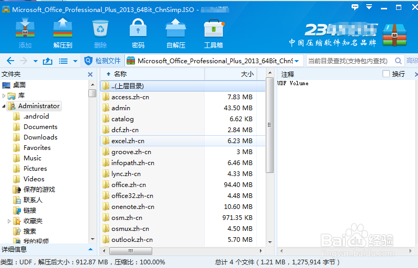Select the osmux.zh-cn folder
The height and width of the screenshot is (268, 418).
click(x=183, y=229)
